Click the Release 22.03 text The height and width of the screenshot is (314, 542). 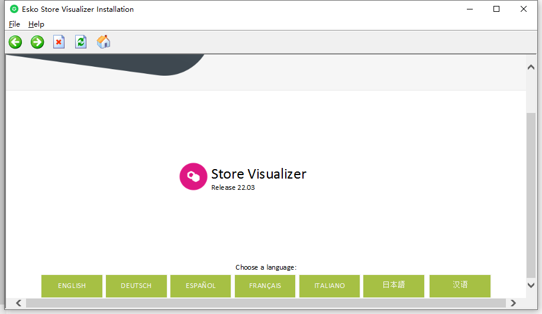coord(233,187)
